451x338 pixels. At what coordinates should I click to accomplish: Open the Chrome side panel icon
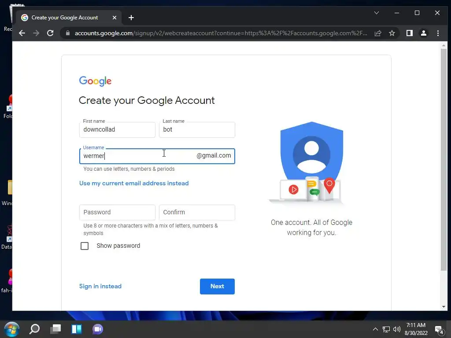click(x=410, y=33)
